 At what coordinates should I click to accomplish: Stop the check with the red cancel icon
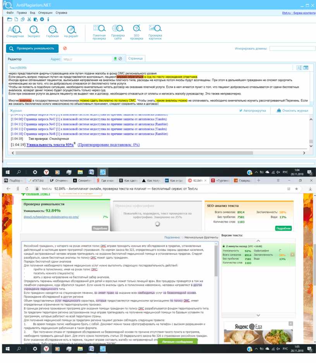pyautogui.click(x=65, y=48)
